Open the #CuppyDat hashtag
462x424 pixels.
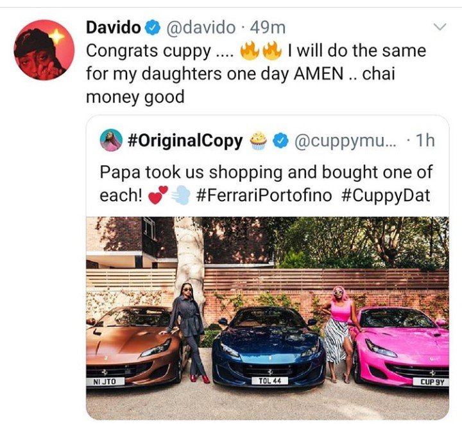coord(386,196)
